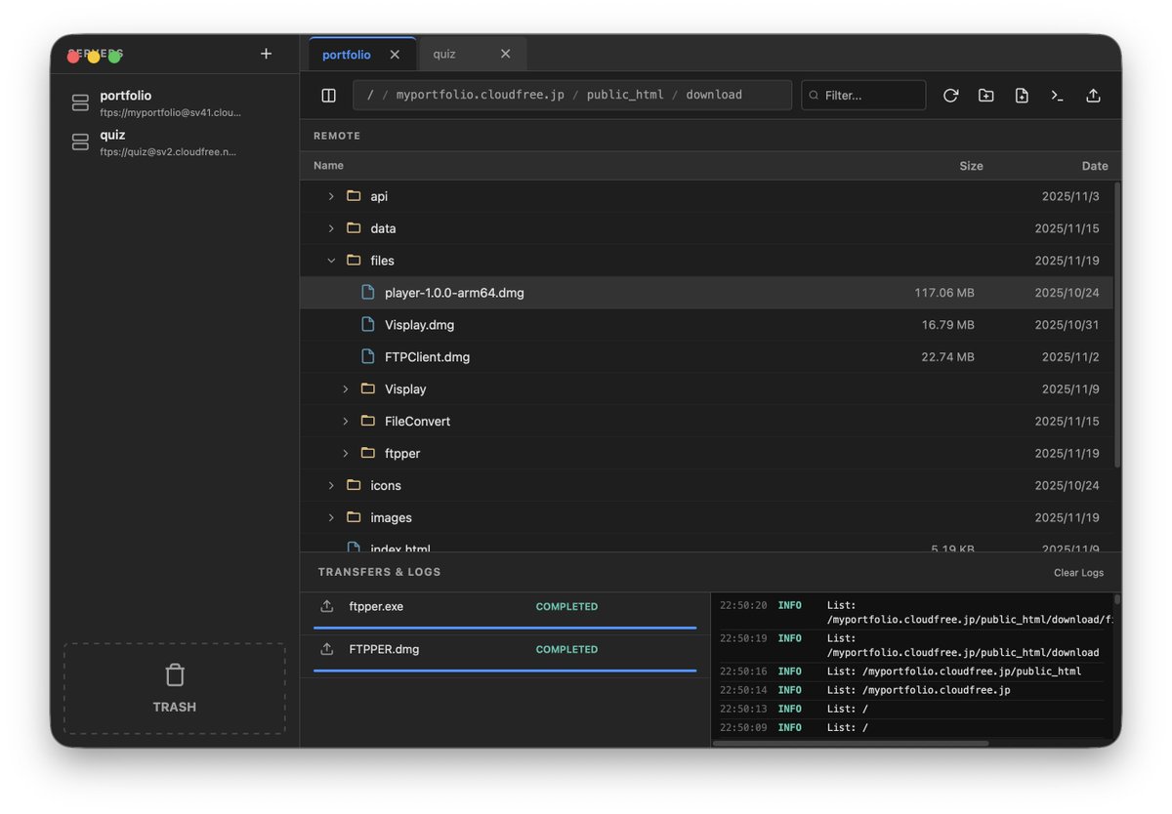The height and width of the screenshot is (814, 1172).
Task: Click the upload icon in toolbar
Action: coord(1093,95)
